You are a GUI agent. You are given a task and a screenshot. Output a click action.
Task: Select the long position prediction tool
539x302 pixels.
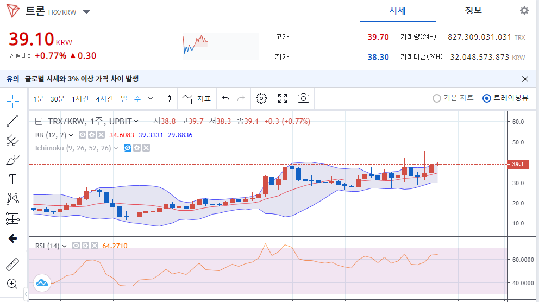12,218
